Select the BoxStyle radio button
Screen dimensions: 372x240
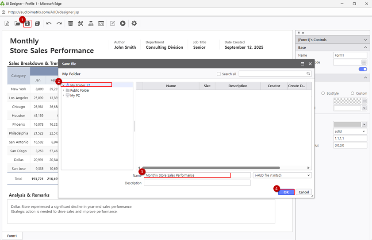click(x=323, y=93)
